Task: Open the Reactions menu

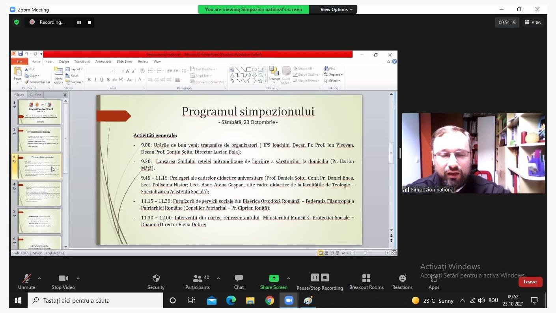Action: point(402,278)
